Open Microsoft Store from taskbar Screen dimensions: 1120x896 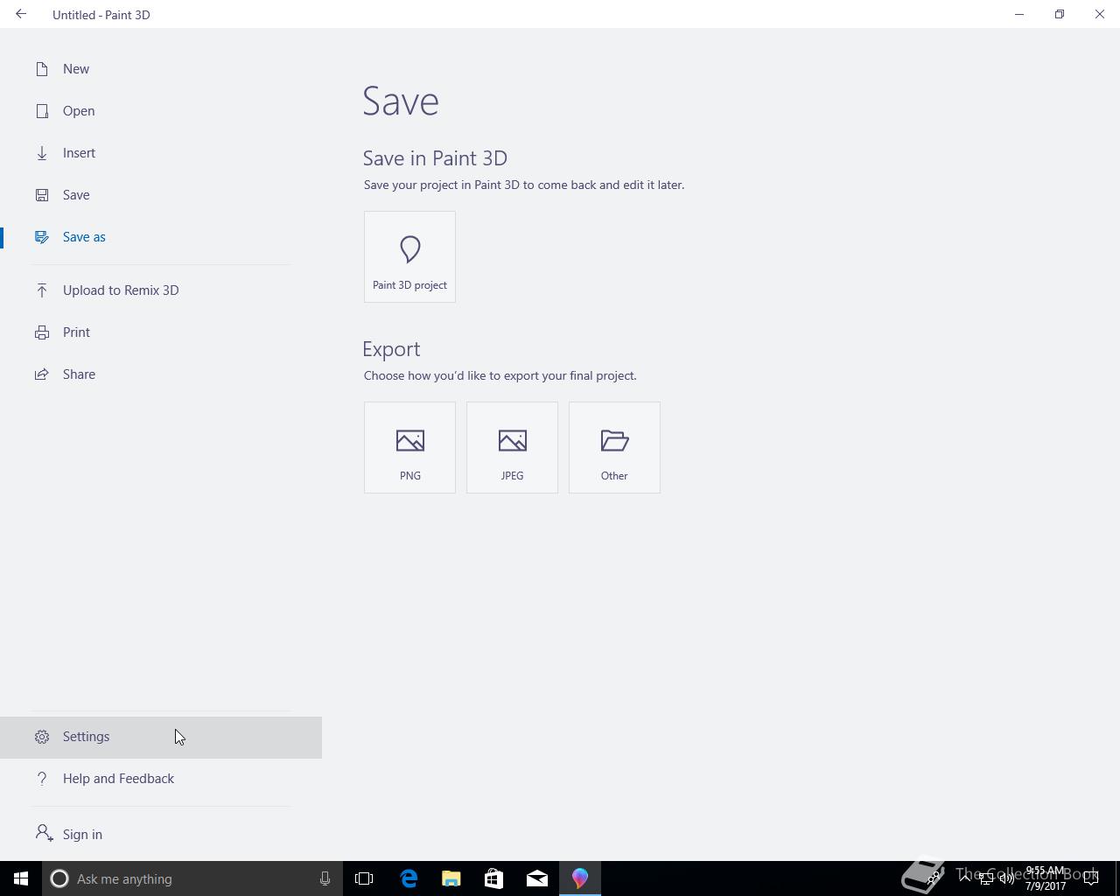(494, 878)
